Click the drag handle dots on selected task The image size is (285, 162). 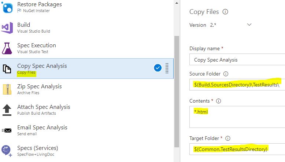[x=167, y=69]
